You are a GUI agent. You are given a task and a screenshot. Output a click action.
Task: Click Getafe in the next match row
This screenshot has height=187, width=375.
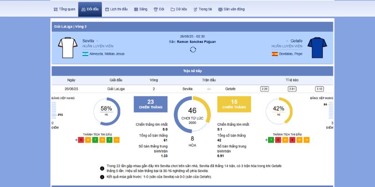230,89
